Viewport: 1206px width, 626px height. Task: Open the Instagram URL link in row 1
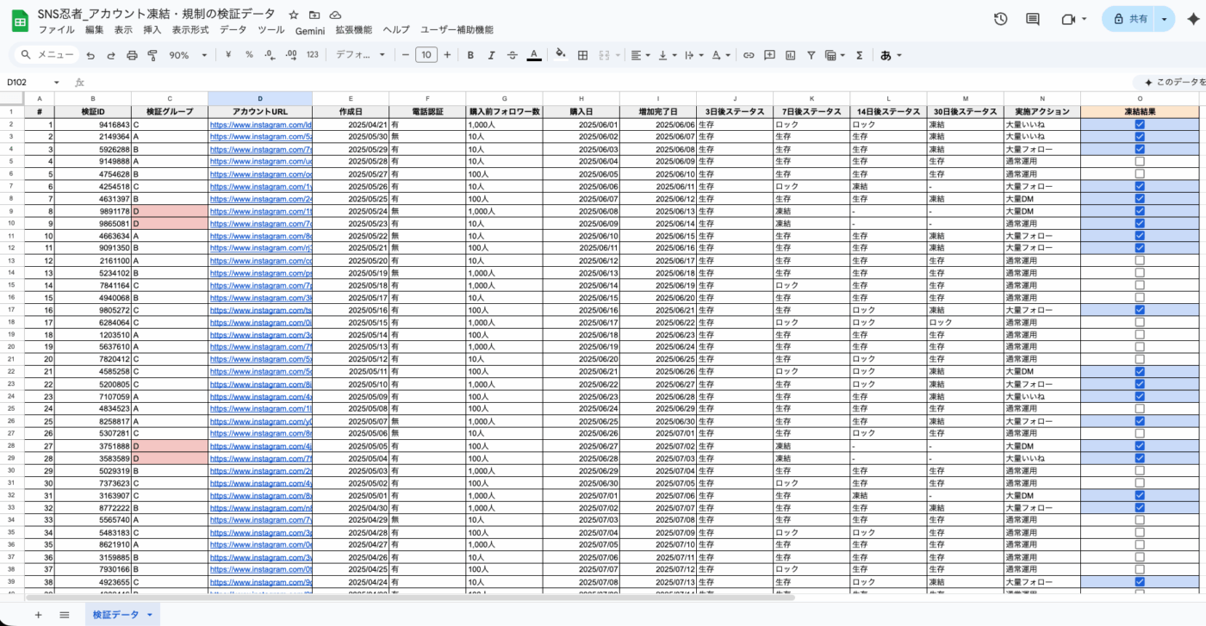(259, 124)
